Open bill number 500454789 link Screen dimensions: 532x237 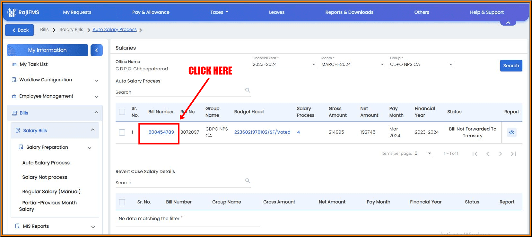(x=161, y=132)
